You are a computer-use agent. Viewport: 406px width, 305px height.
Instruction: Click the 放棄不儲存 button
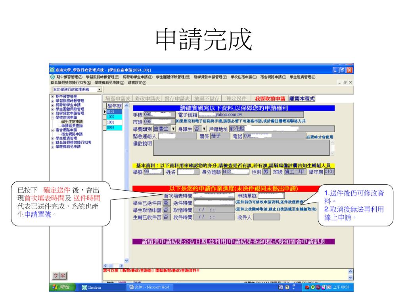[207, 98]
